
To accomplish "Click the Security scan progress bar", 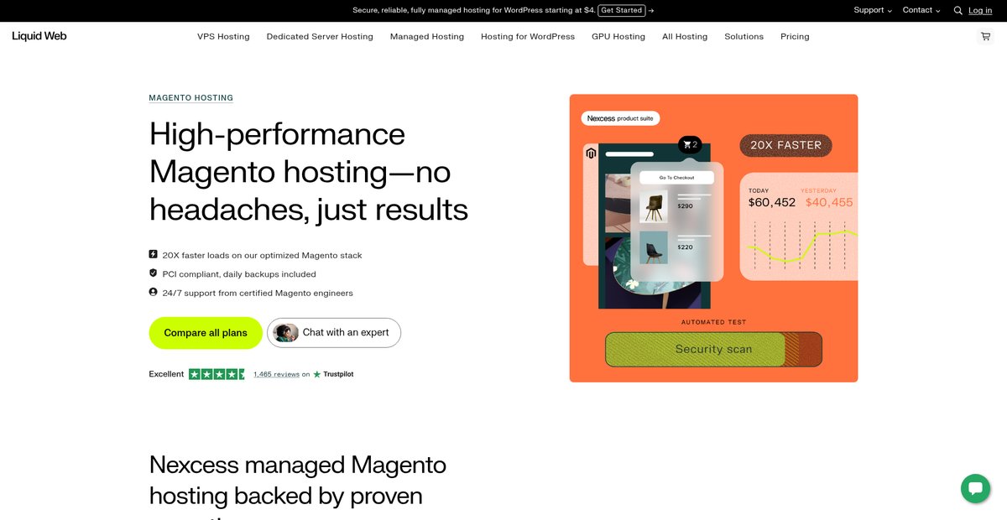I will click(x=713, y=349).
